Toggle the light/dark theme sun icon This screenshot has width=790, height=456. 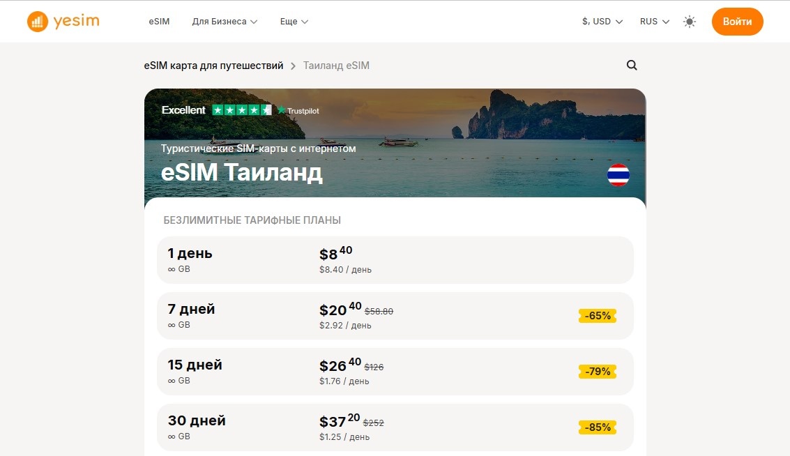point(689,22)
